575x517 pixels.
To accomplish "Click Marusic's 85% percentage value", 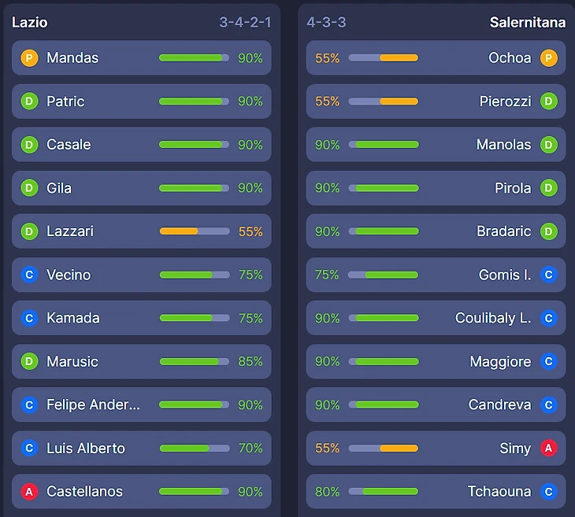I will (250, 361).
